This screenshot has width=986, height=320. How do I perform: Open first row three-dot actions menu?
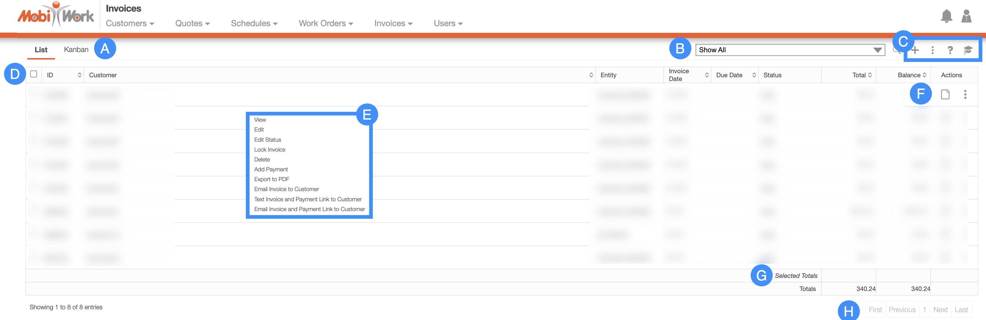tap(965, 95)
